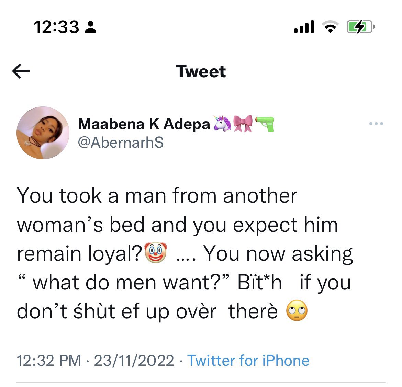Tap the Wi-Fi status icon
The image size is (402, 387).
330,27
